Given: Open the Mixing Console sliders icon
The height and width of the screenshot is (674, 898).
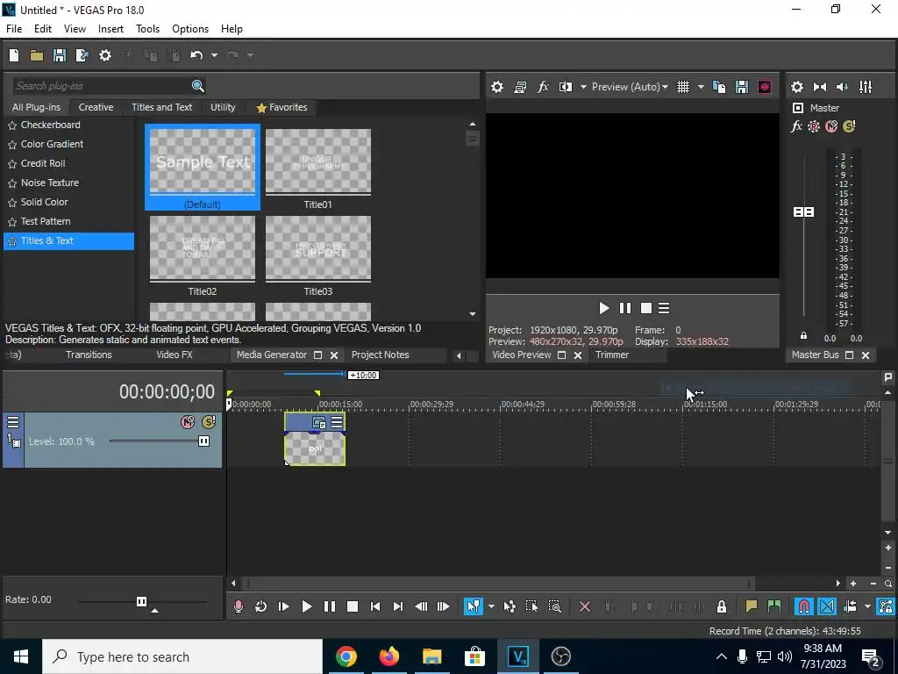Looking at the screenshot, I should [866, 87].
